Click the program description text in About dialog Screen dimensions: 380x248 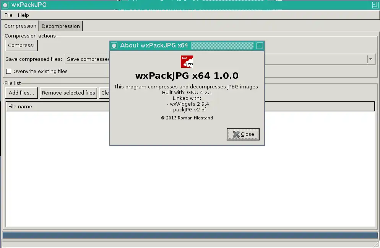pos(187,86)
